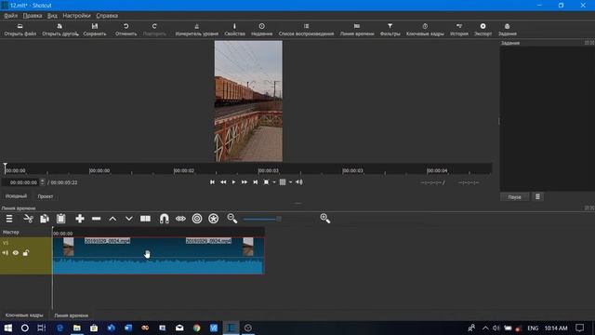Click the 00:00:02 mark on player ruler

click(x=184, y=170)
